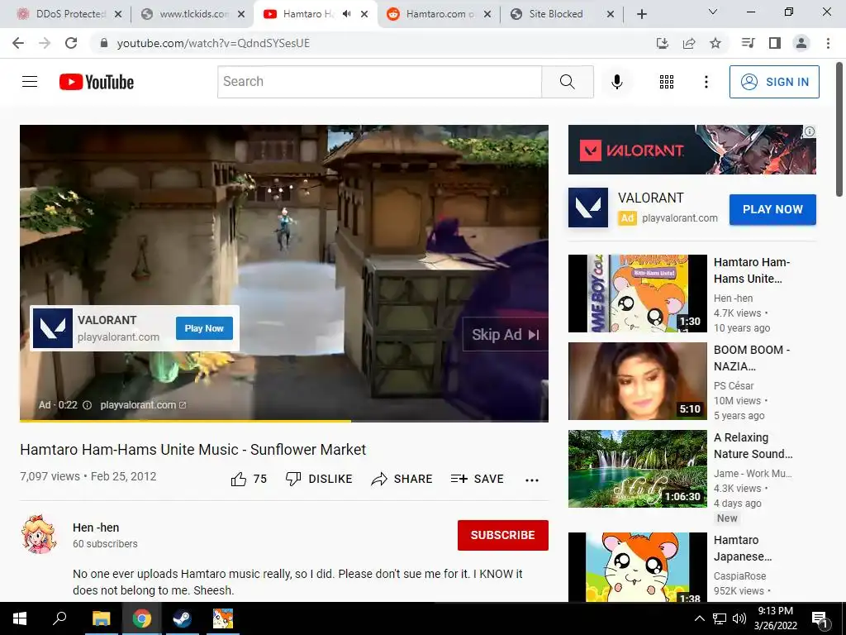Open the Hen -hen channel avatar
The image size is (846, 635).
point(40,534)
